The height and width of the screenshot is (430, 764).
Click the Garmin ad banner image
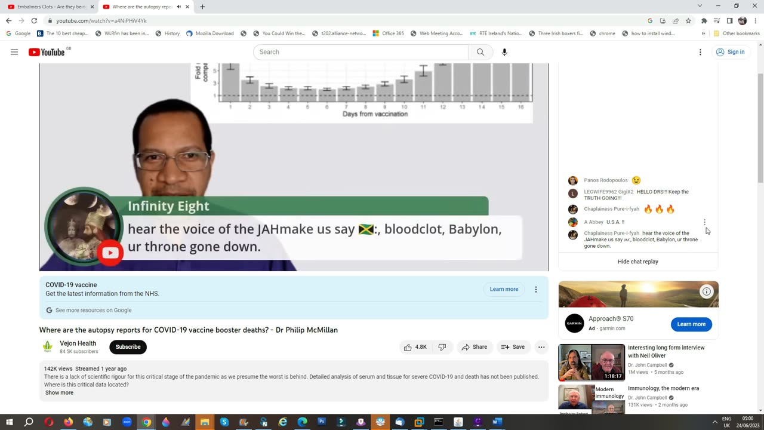[x=638, y=294]
